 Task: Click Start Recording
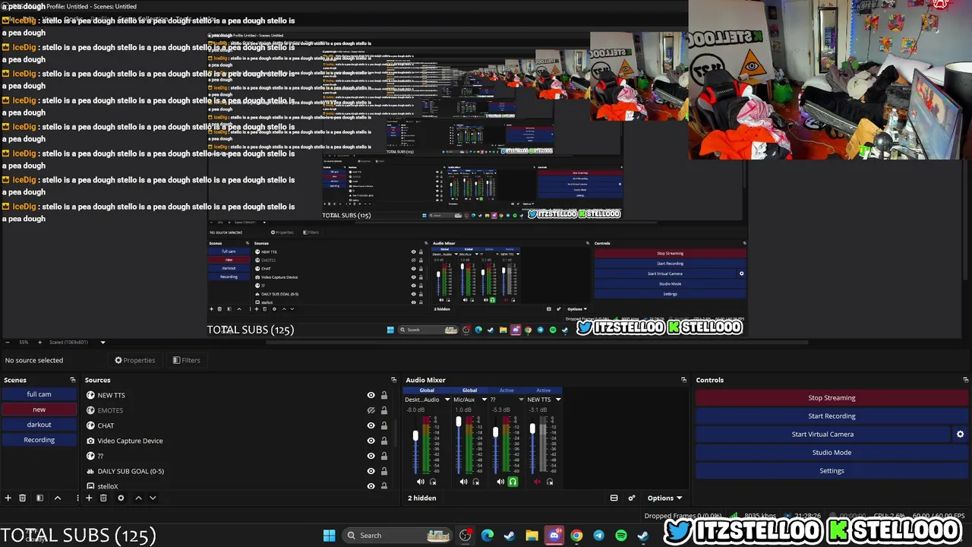(x=832, y=416)
